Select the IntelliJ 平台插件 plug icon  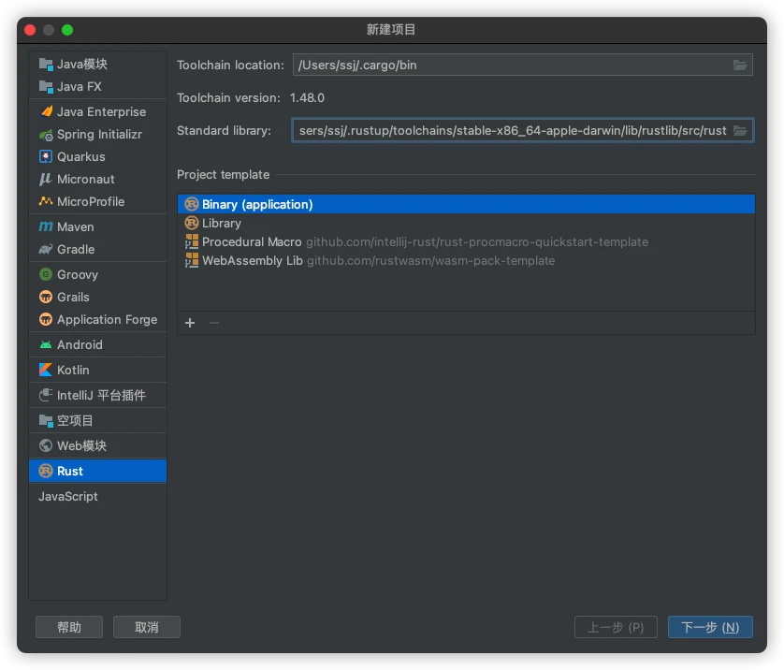pyautogui.click(x=46, y=396)
